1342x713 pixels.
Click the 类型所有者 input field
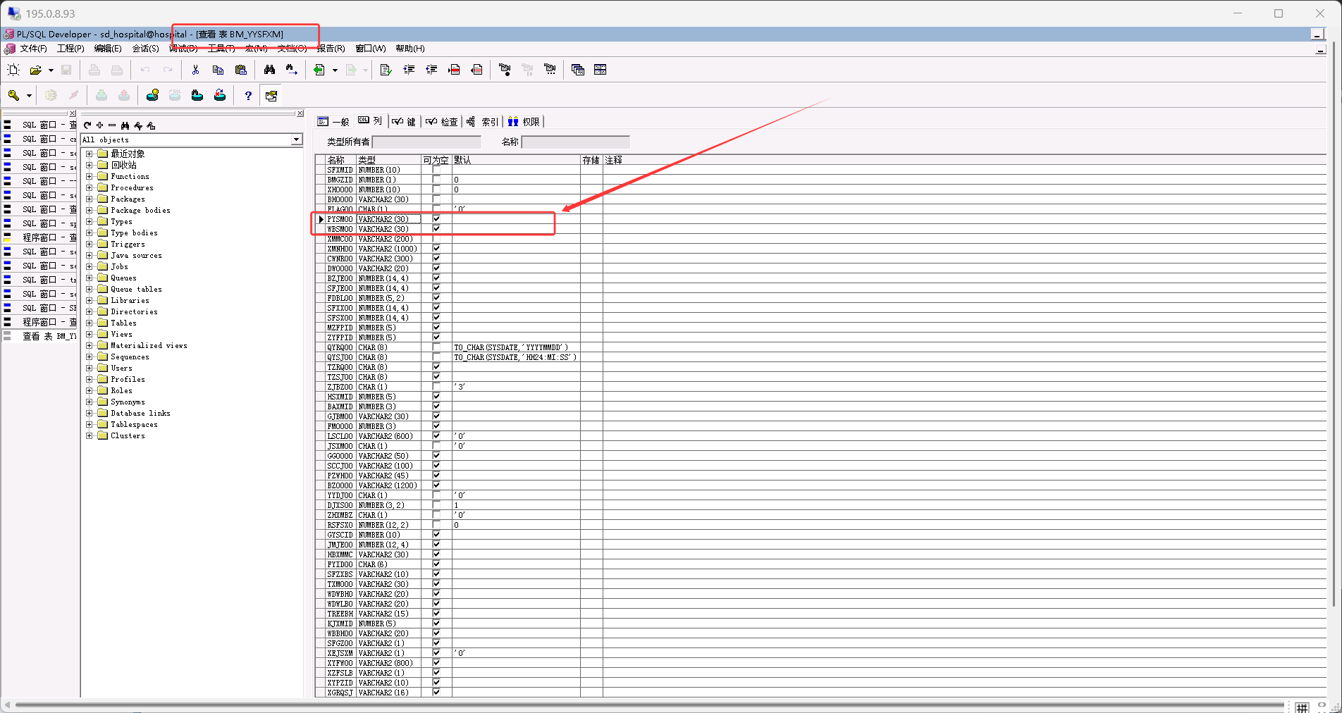pyautogui.click(x=426, y=142)
